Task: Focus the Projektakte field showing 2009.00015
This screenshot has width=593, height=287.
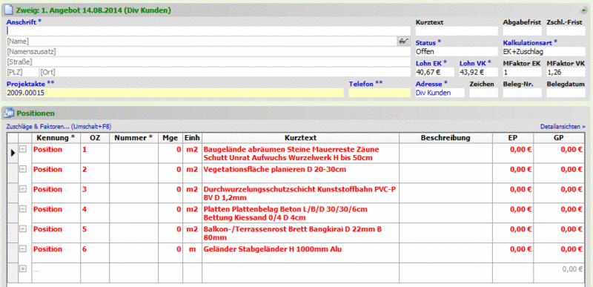Action: 175,93
